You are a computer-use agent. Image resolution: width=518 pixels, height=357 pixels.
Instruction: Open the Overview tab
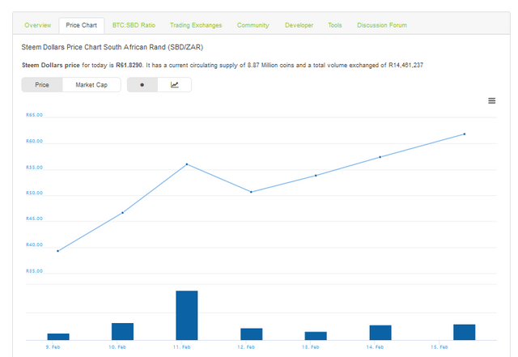coord(37,25)
